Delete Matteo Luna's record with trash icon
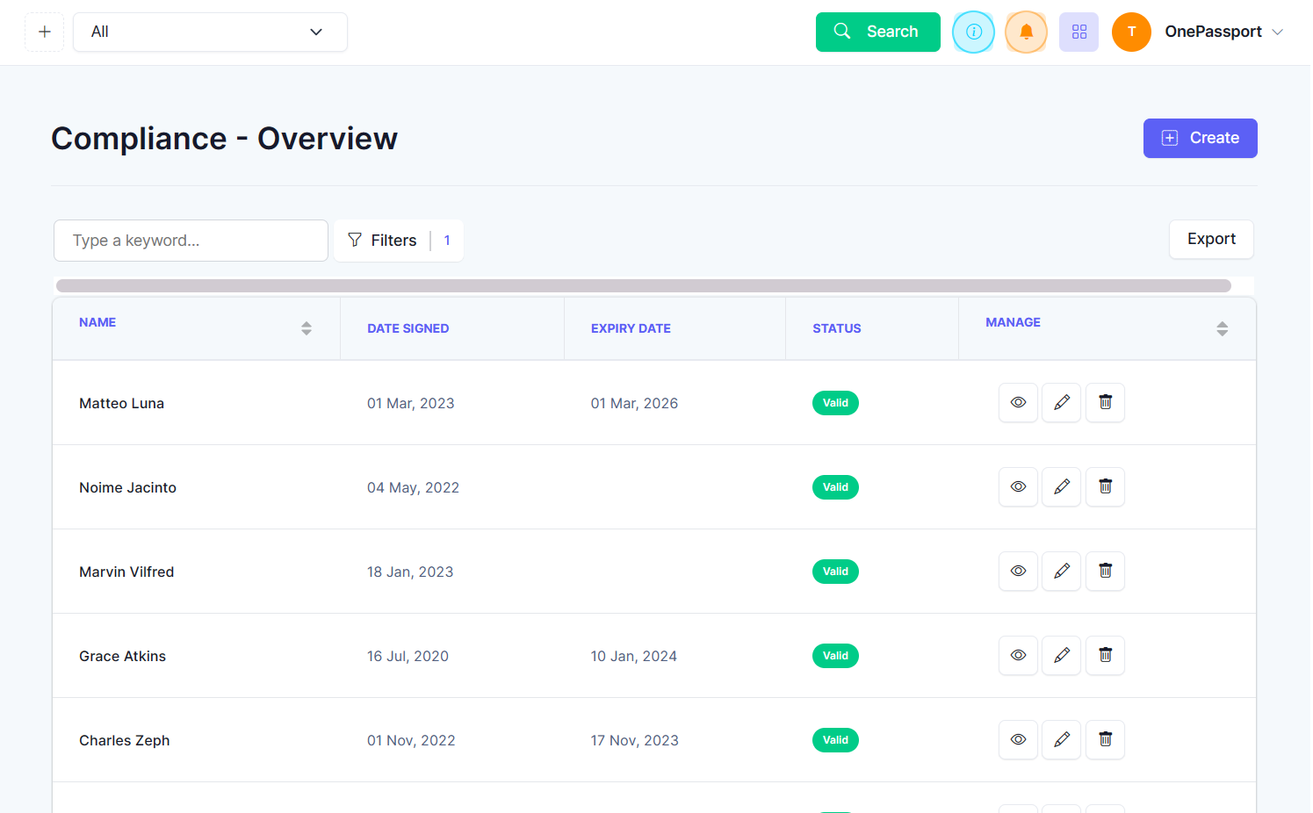The height and width of the screenshot is (813, 1313). point(1105,403)
